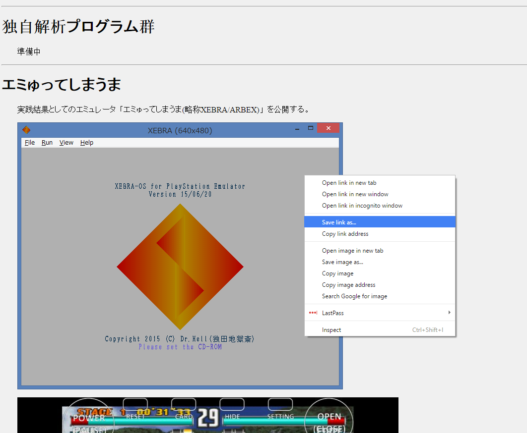The width and height of the screenshot is (527, 433).
Task: Click "Inspect" in the context menu
Action: (380, 329)
